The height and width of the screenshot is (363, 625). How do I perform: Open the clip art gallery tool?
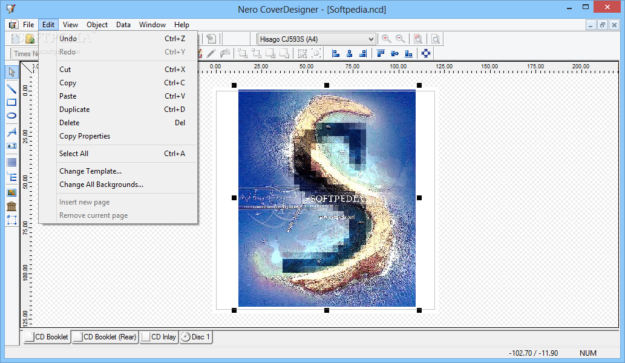pyautogui.click(x=11, y=206)
